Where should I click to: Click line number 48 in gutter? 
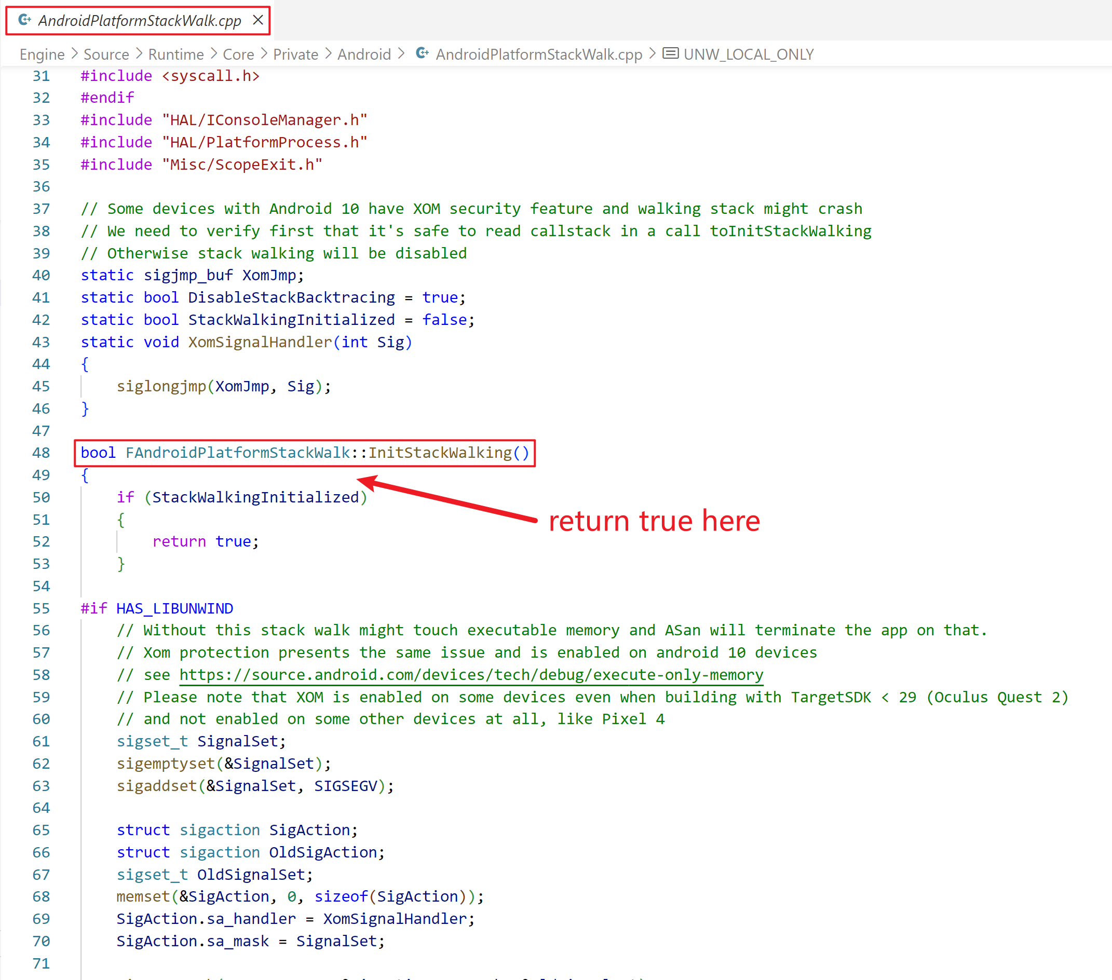(42, 453)
